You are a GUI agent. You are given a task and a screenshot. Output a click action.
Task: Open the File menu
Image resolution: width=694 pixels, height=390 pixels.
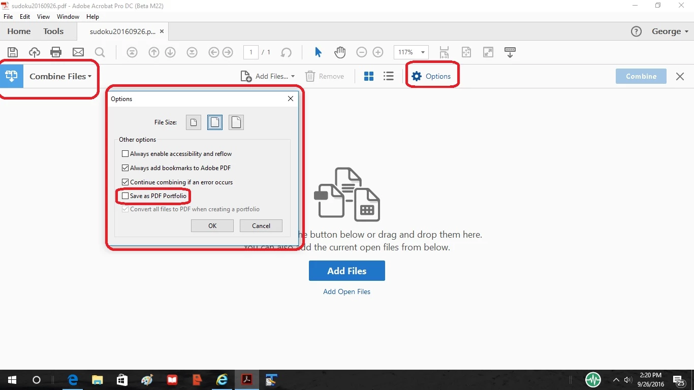pos(8,17)
